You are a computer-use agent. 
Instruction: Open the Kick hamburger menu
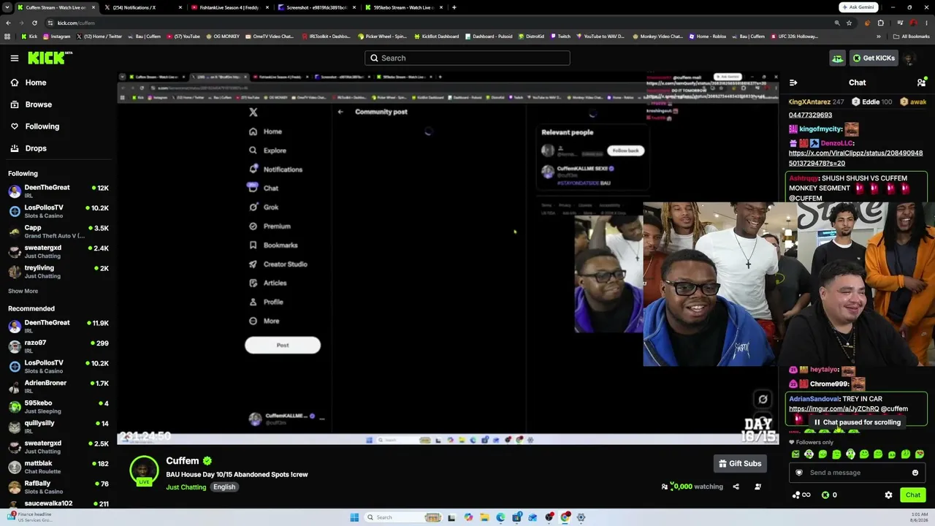point(15,58)
